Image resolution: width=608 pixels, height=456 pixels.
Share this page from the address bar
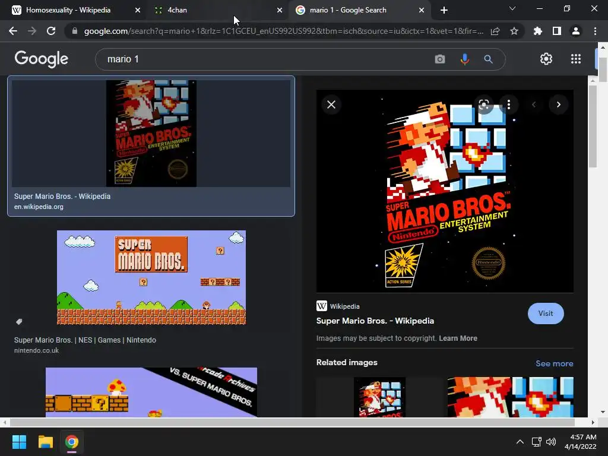pyautogui.click(x=495, y=31)
